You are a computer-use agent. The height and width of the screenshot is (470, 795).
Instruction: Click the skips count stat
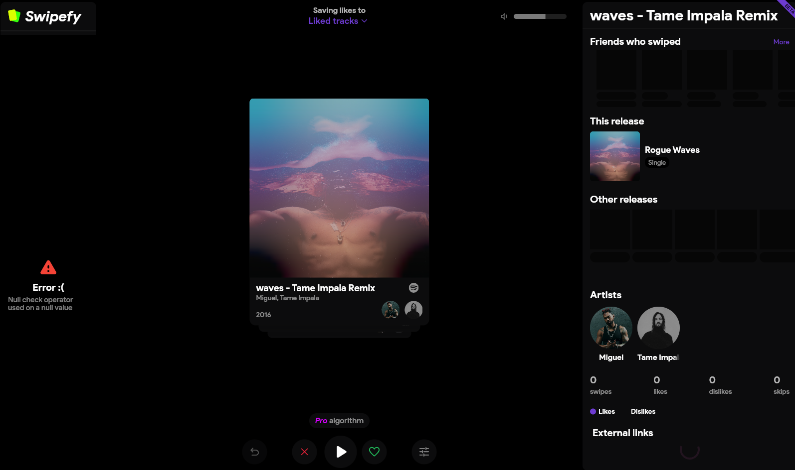click(781, 385)
